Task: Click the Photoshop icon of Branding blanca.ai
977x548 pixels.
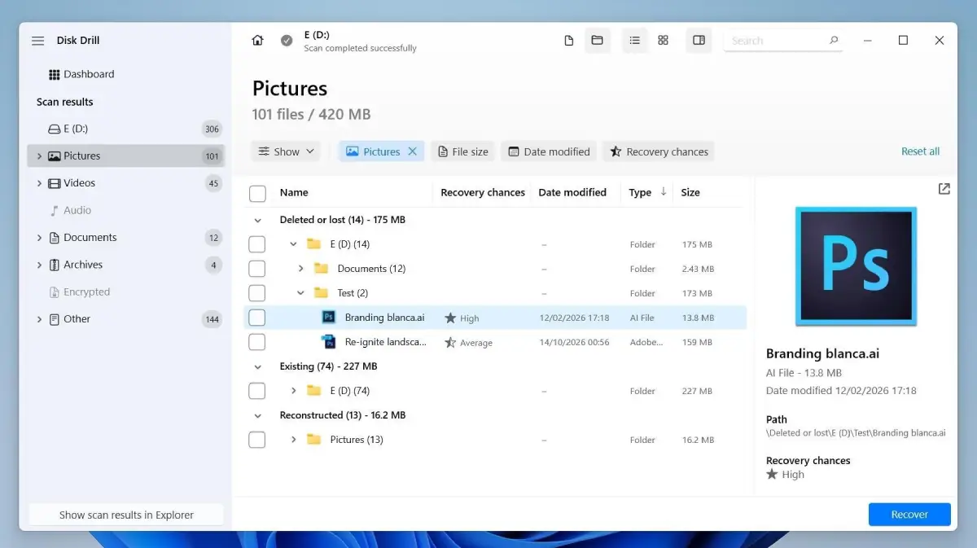Action: coord(329,318)
